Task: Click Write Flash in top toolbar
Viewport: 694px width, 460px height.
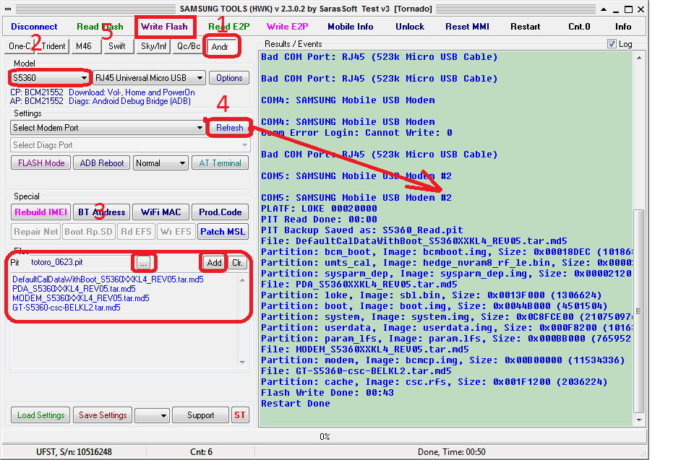Action: pyautogui.click(x=164, y=27)
